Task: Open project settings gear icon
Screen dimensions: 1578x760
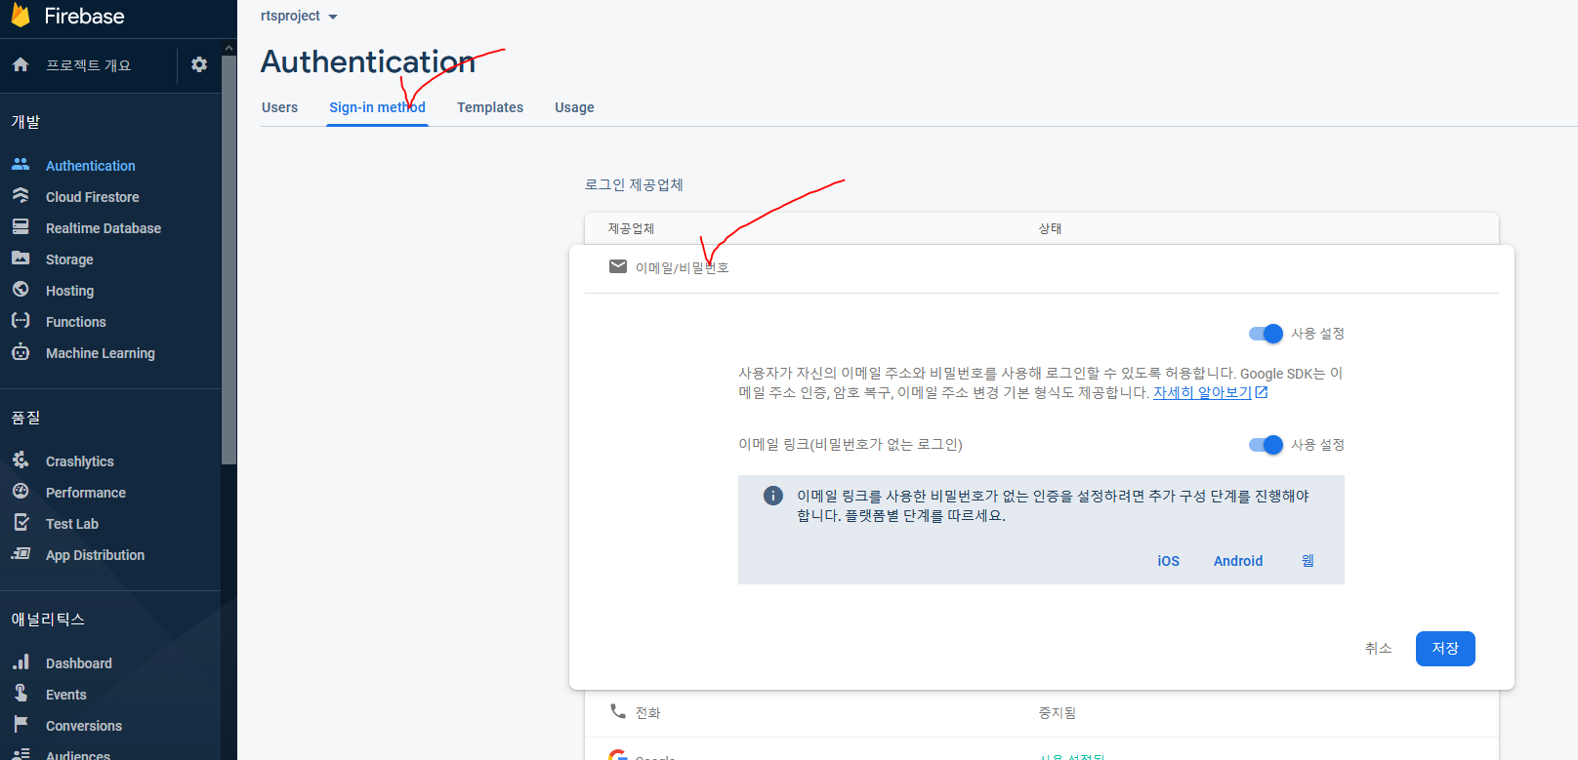Action: [x=199, y=64]
